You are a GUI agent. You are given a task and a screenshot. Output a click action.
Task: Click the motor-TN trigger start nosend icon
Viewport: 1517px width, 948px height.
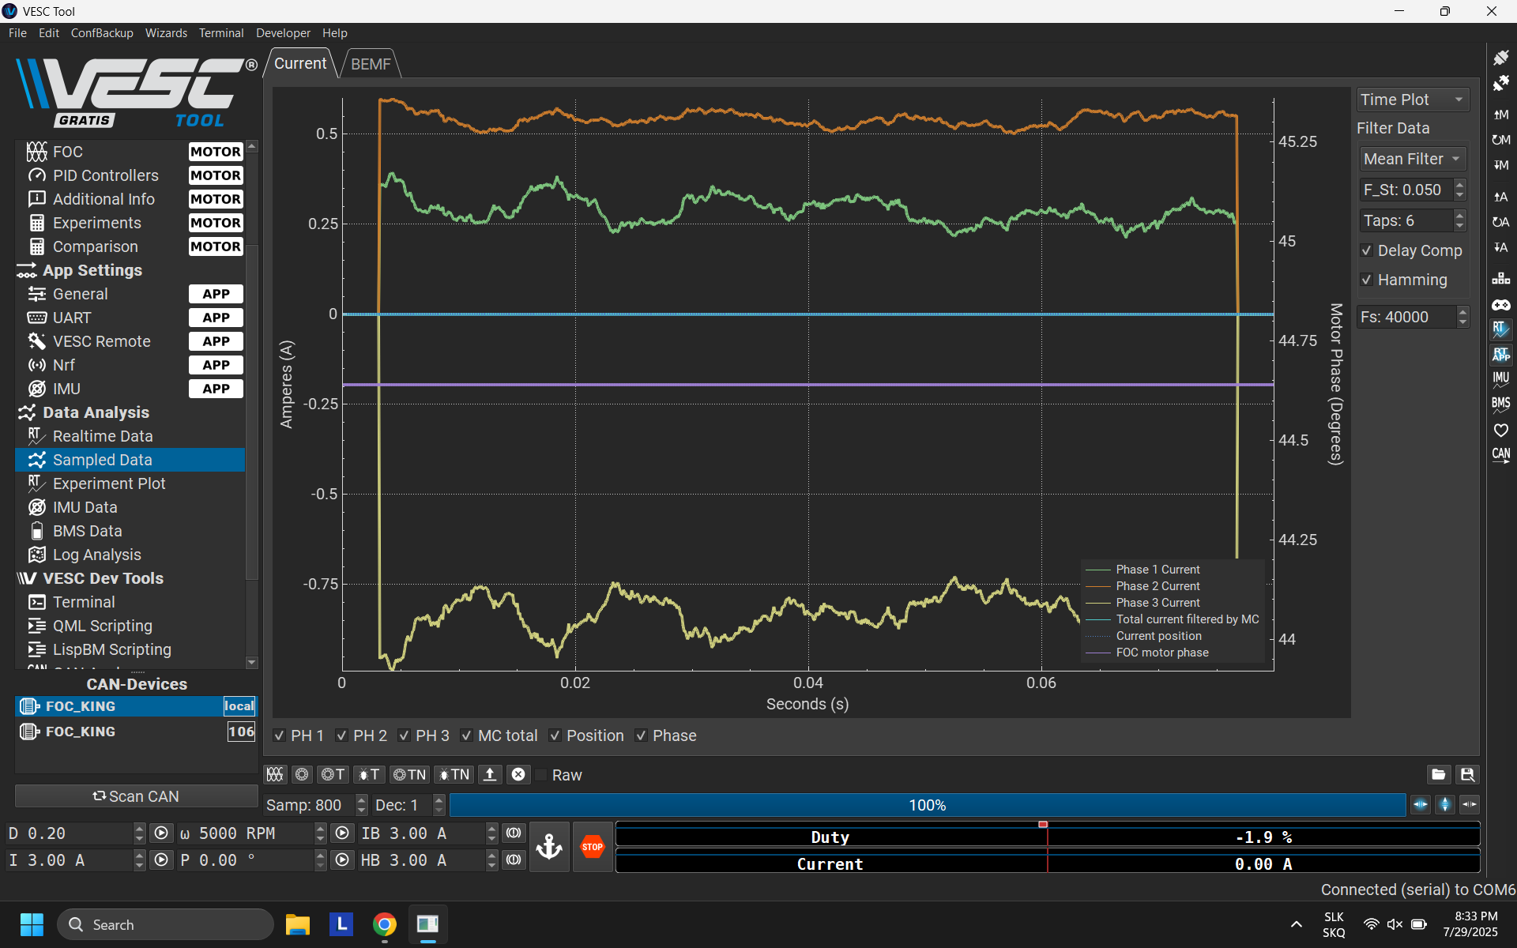(409, 774)
